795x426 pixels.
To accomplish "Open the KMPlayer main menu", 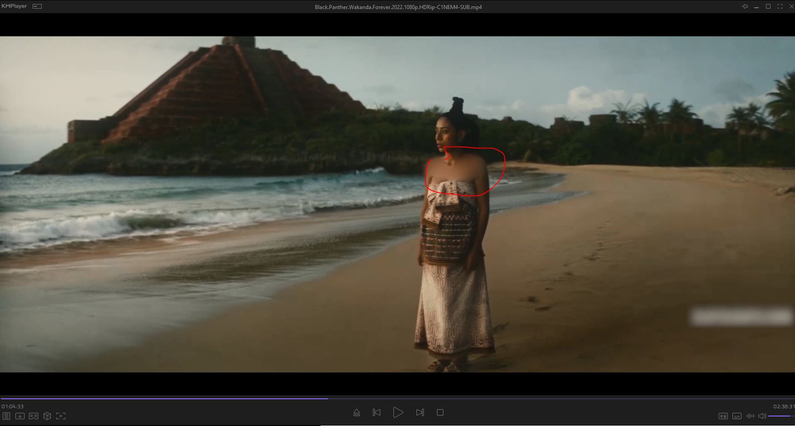I will coord(14,6).
